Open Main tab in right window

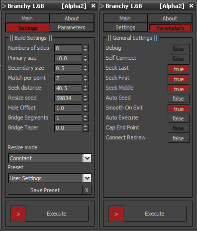pos(125,18)
